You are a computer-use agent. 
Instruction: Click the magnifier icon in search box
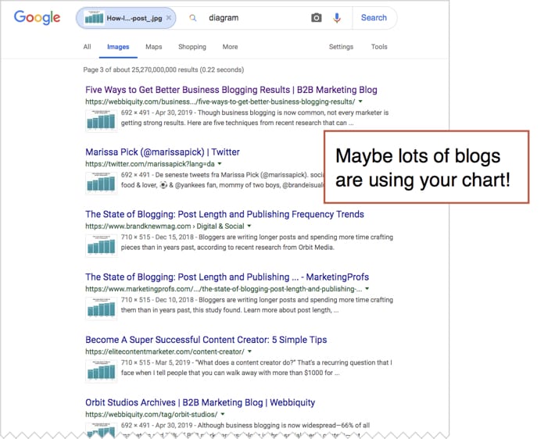pos(192,18)
